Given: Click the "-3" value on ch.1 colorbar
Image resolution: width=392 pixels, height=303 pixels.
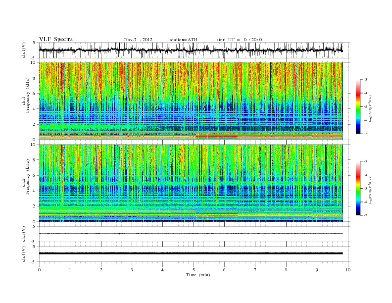Looking at the screenshot, I should pos(365,80).
